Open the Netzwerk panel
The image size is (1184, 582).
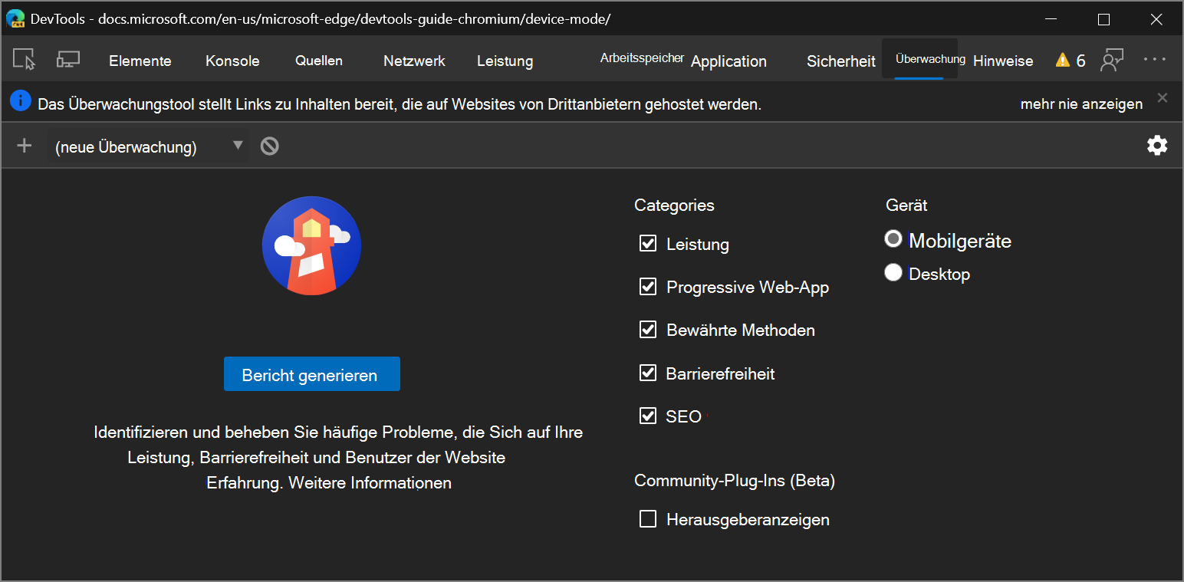[413, 61]
